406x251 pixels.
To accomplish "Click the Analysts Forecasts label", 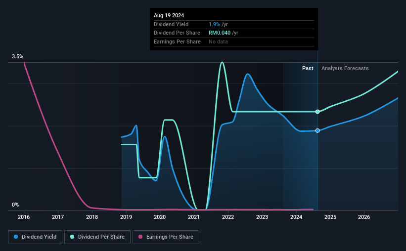I will coord(345,68).
